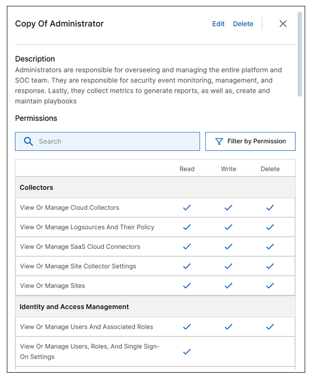Image resolution: width=312 pixels, height=379 pixels.
Task: Collapse Identity and Access Management section
Action: click(74, 307)
